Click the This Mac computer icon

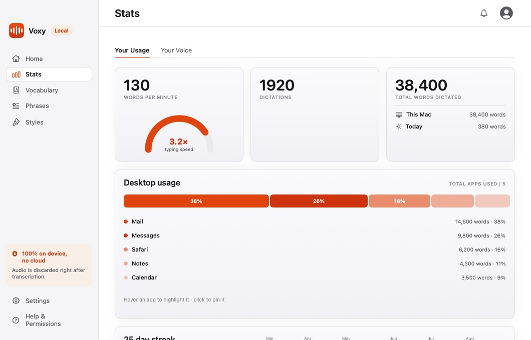pyautogui.click(x=399, y=114)
